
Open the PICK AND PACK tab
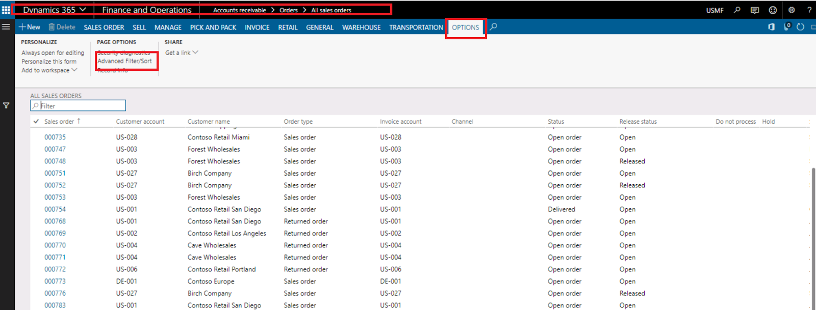[x=213, y=27]
